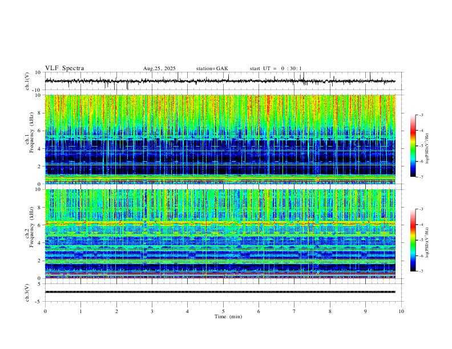The image size is (452, 349).
Task: Click the "9" tick on the time axis
Action: (x=365, y=311)
